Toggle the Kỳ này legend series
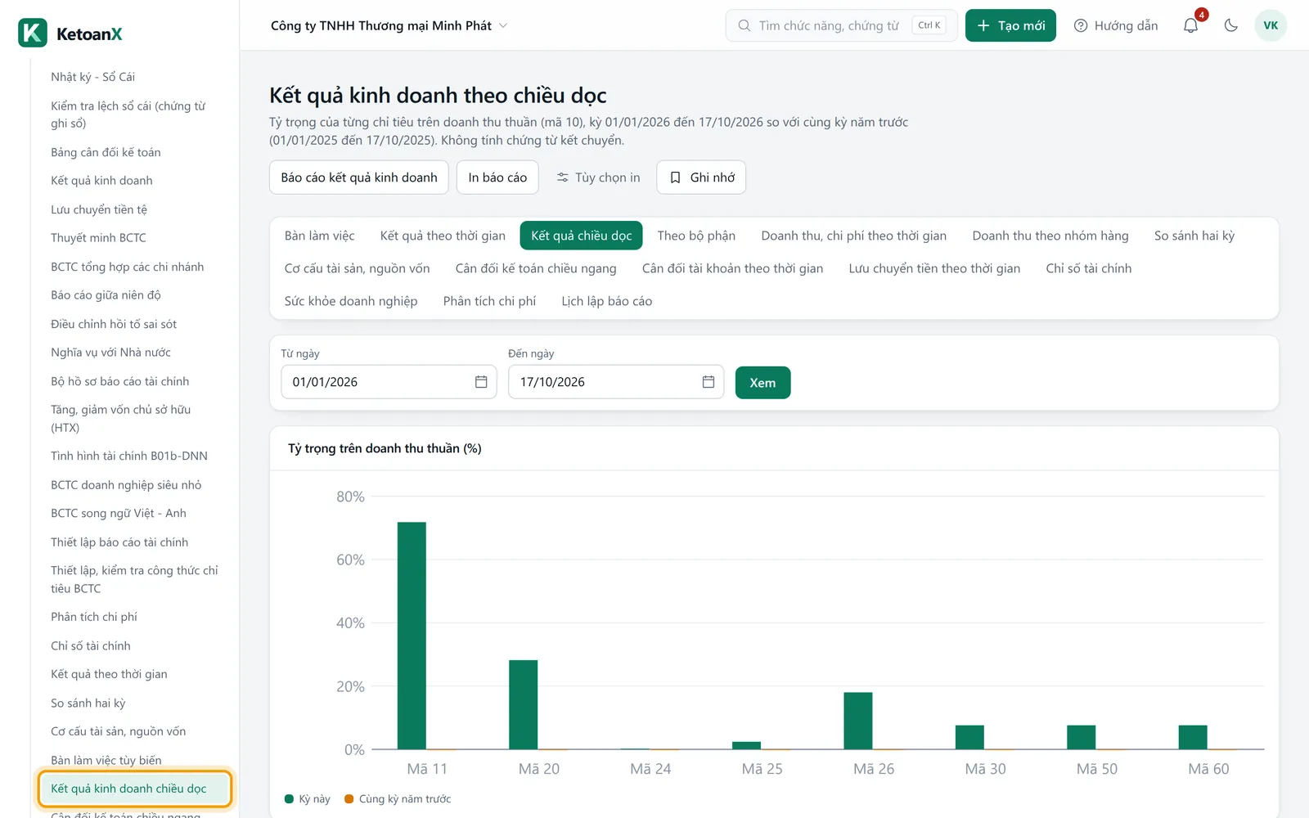Viewport: 1309px width, 818px height. point(308,798)
